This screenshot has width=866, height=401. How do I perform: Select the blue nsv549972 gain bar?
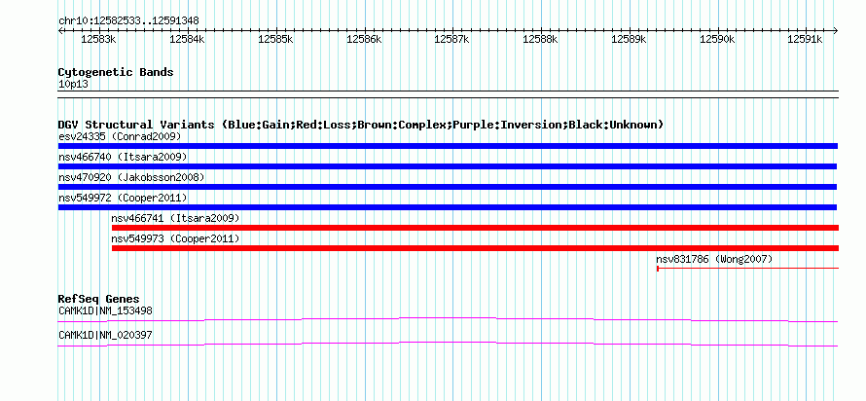(448, 207)
